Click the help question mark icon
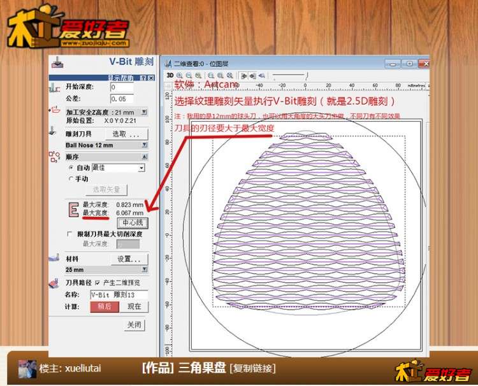 pyautogui.click(x=144, y=78)
